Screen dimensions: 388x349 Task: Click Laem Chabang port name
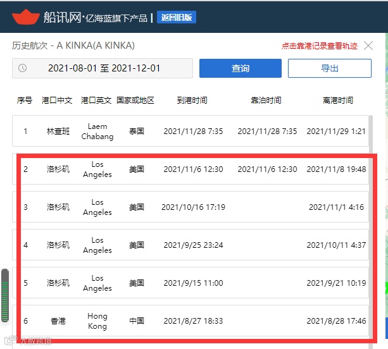[97, 132]
